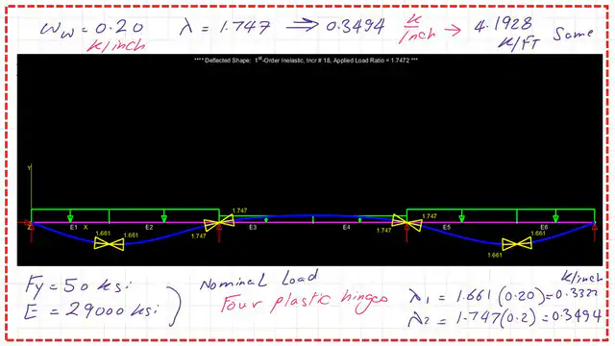This screenshot has width=615, height=346.
Task: Click the yellow 1.661 label below the E5-E6 hinge
Action: [x=495, y=255]
